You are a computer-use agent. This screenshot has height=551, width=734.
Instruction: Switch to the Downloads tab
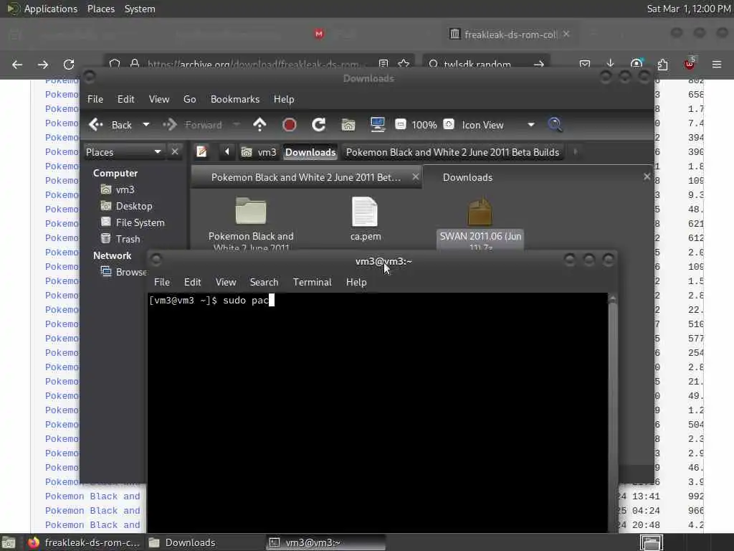[467, 177]
